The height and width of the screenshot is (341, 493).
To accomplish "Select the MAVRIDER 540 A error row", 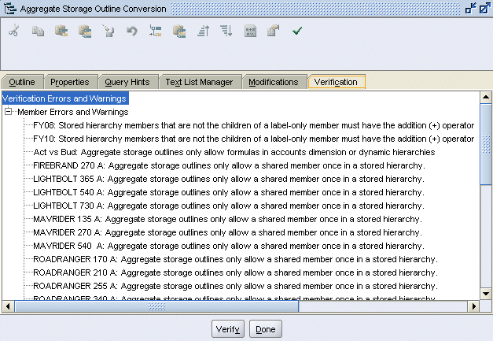I will [229, 246].
